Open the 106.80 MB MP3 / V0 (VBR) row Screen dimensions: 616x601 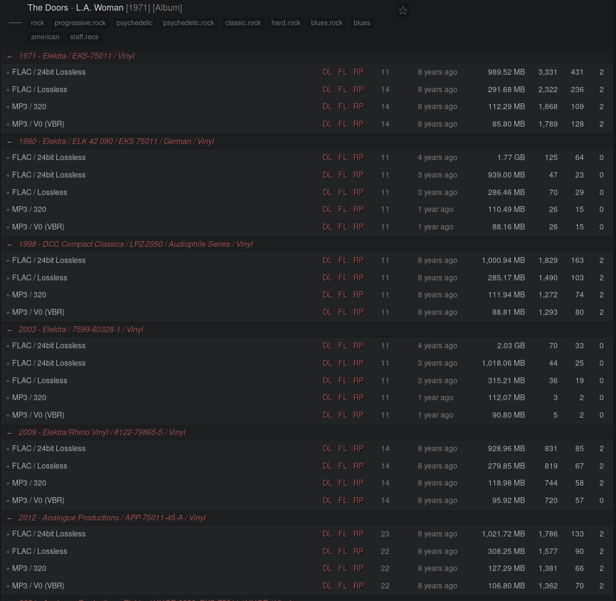(x=38, y=585)
